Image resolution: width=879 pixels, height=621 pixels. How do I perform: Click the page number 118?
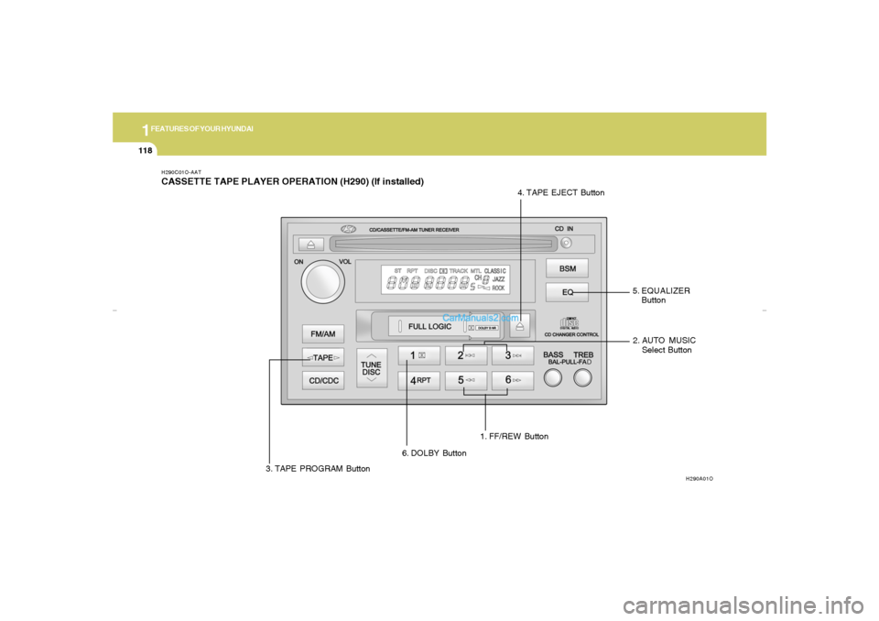(146, 150)
